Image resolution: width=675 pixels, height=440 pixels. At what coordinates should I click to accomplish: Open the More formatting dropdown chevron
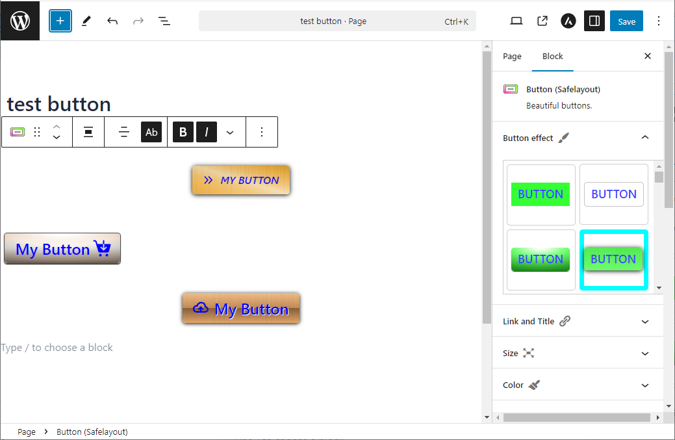click(x=230, y=132)
